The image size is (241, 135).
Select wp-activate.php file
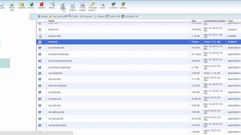(56, 48)
